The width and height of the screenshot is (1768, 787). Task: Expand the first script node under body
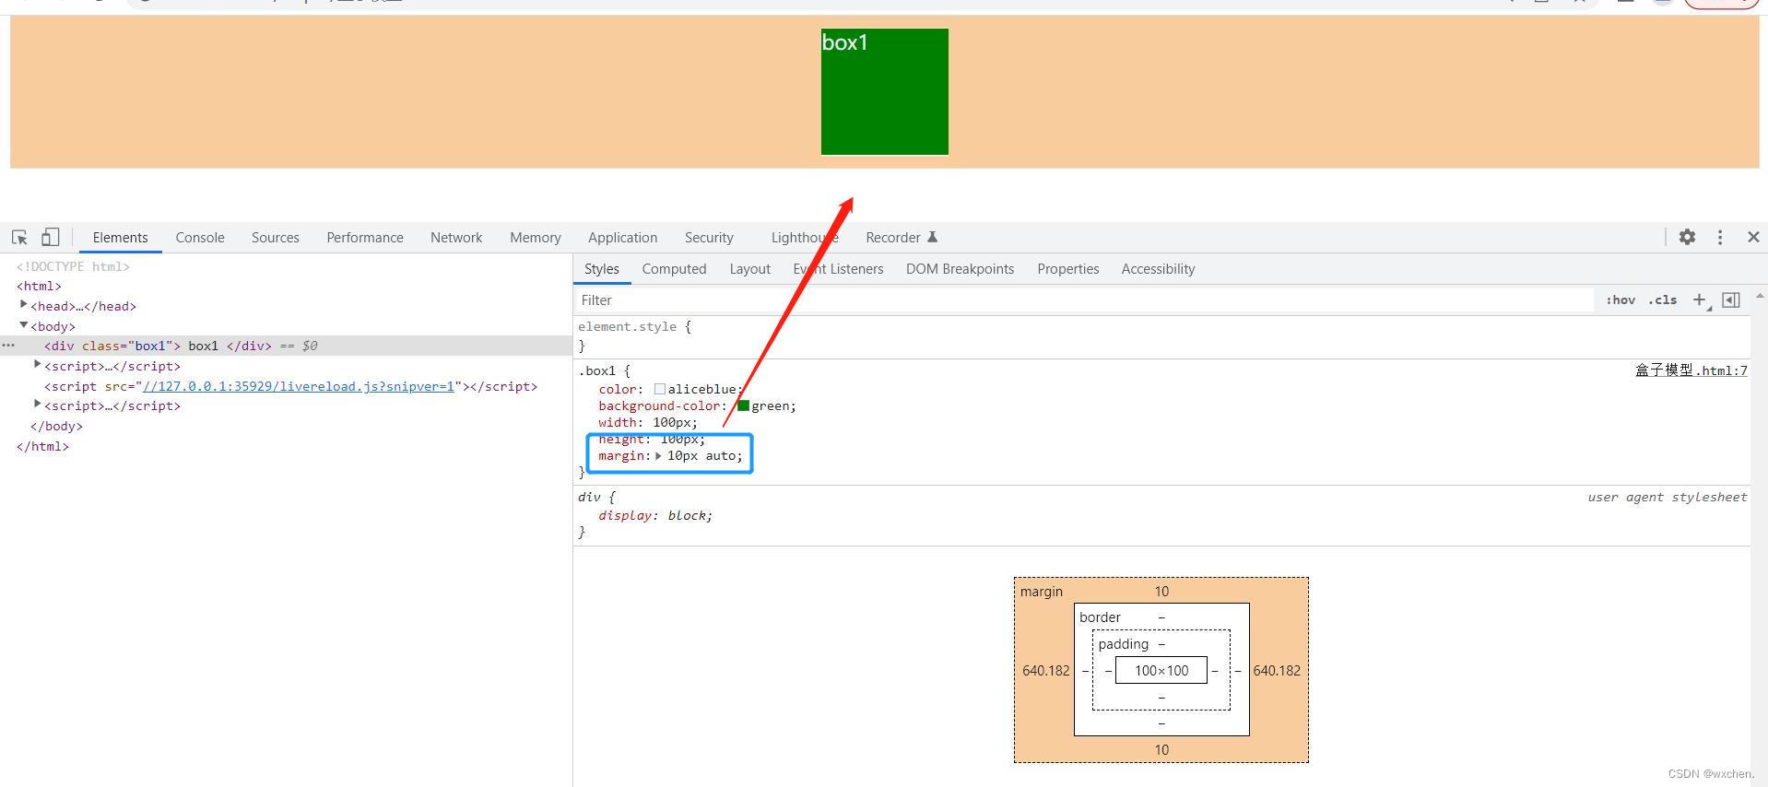[x=38, y=365]
